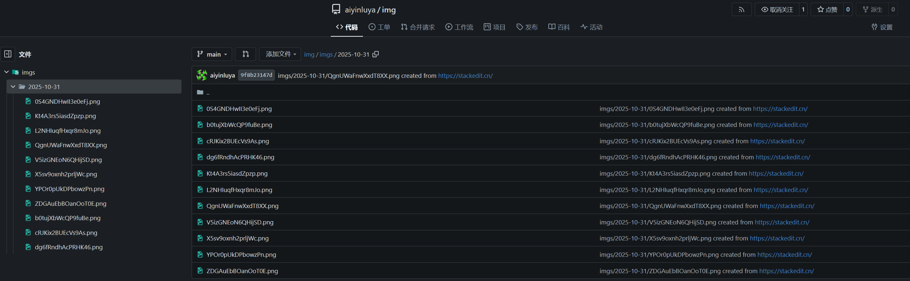The height and width of the screenshot is (281, 910).
Task: Open stackedit.cn link in latest commit message
Action: point(465,76)
